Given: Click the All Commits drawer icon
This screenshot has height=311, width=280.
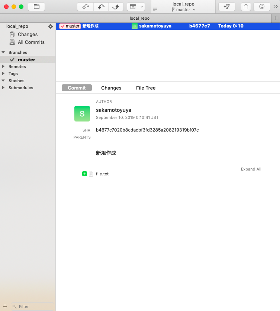Looking at the screenshot, I should tap(12, 42).
